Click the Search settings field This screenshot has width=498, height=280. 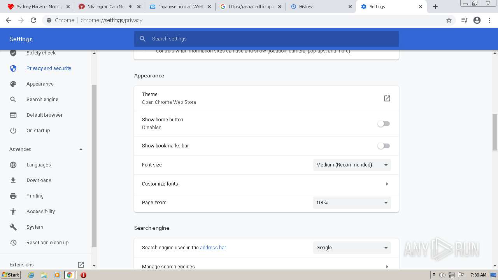[267, 39]
